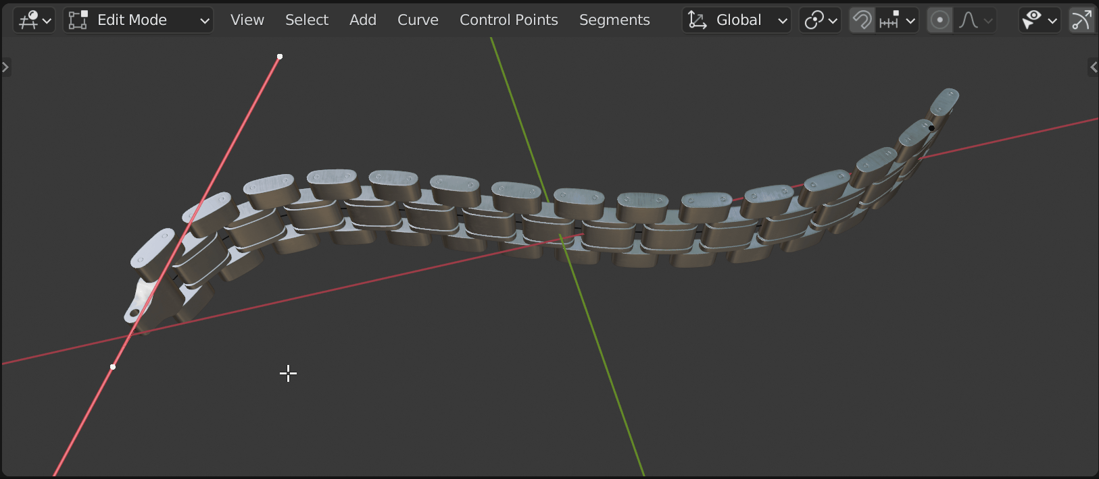Select the black control point on the bracelet

pos(931,128)
